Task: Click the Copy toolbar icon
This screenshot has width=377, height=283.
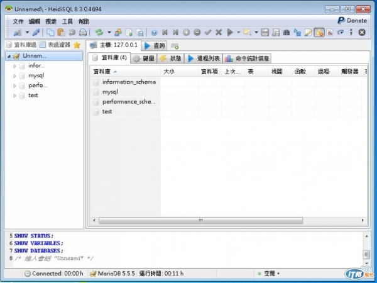Action: [50, 32]
